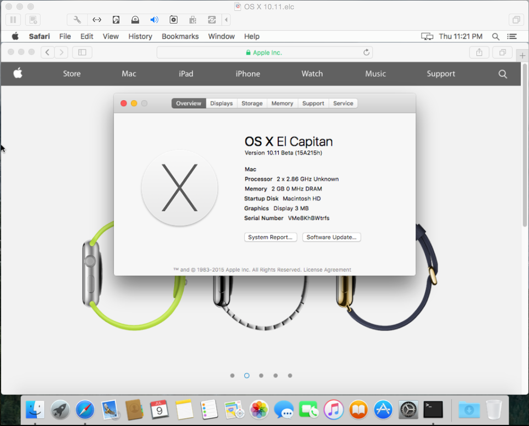Click the System Report button
The image size is (529, 426).
tap(270, 237)
